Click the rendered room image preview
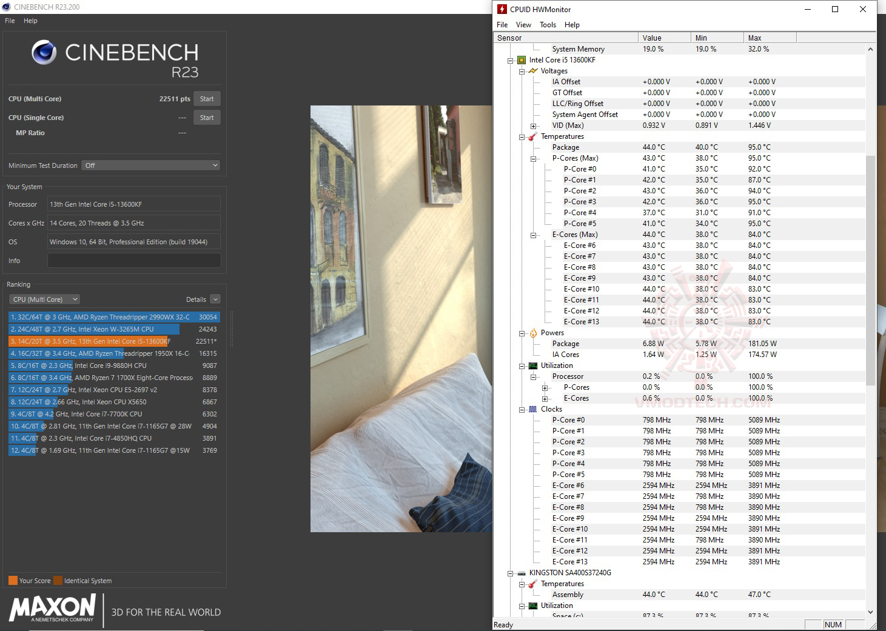Image resolution: width=886 pixels, height=631 pixels. (x=401, y=319)
